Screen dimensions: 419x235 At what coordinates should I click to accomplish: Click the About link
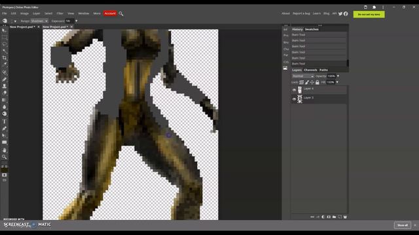tap(285, 13)
